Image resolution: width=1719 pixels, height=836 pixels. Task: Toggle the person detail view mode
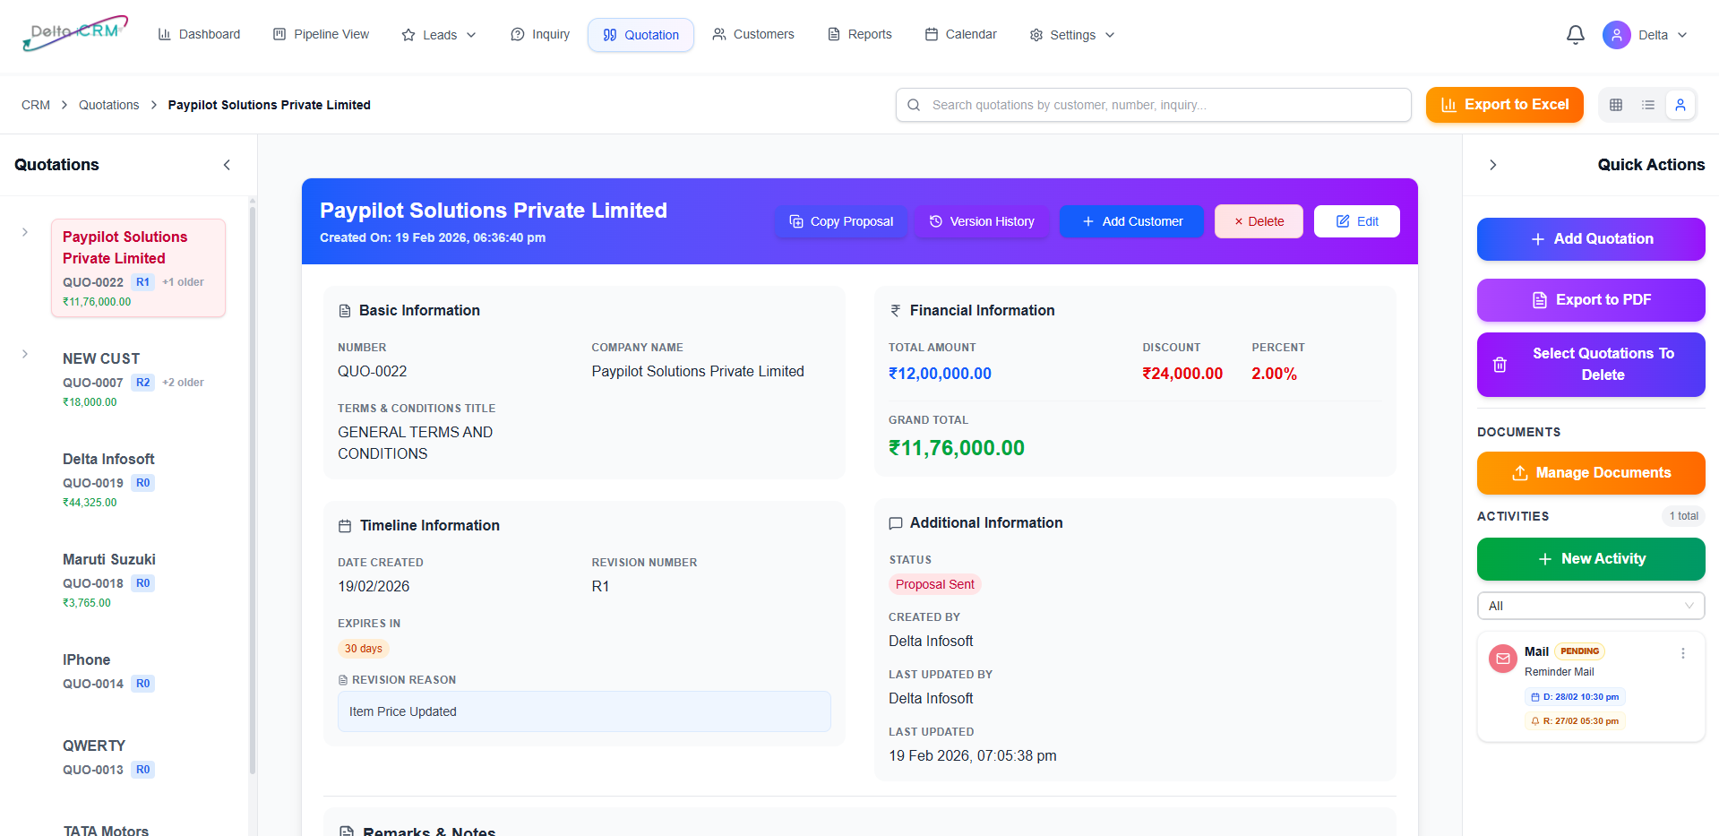[1680, 105]
